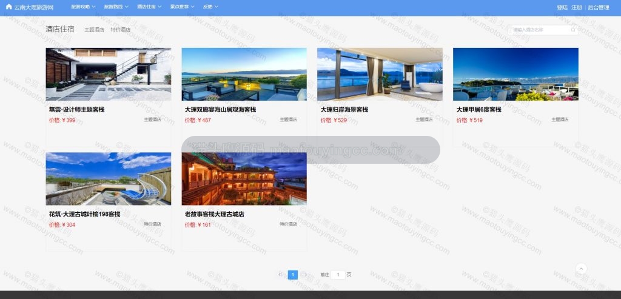Click the 登陆 login link

coord(562,7)
